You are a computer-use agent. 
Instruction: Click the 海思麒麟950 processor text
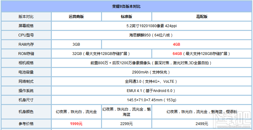(x=152, y=35)
